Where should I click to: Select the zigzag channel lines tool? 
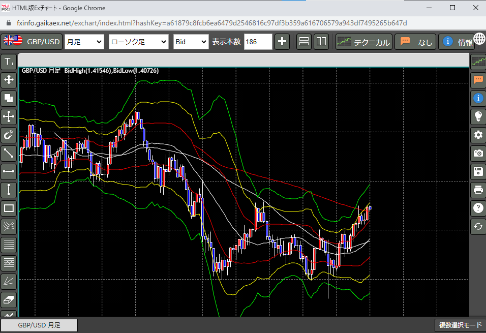tap(9, 263)
